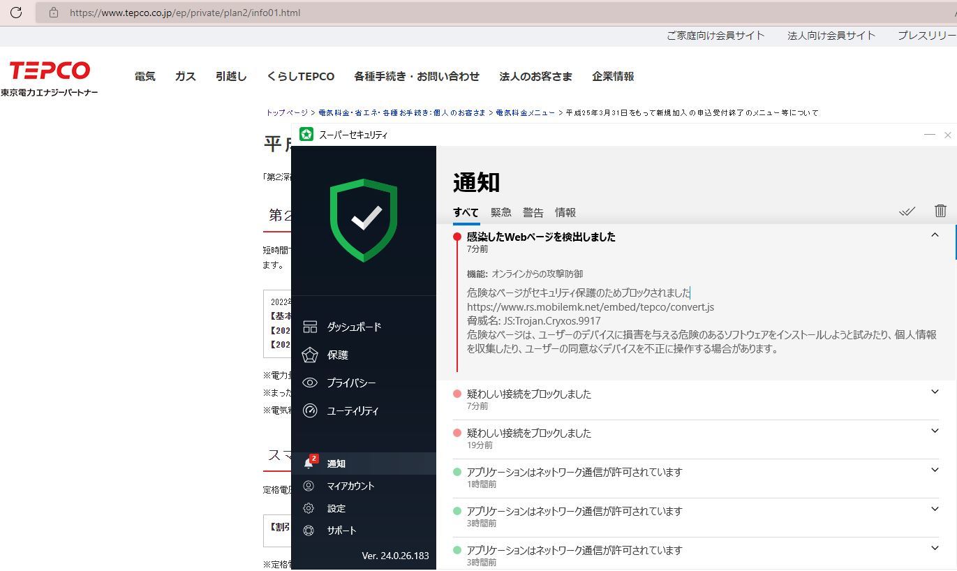Click the notification bell with badge
The image size is (957, 571).
tap(309, 464)
